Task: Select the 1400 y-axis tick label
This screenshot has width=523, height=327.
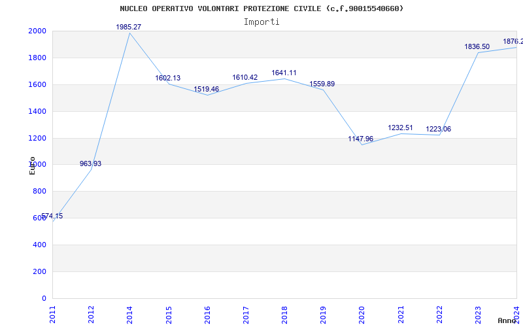Action: point(37,111)
